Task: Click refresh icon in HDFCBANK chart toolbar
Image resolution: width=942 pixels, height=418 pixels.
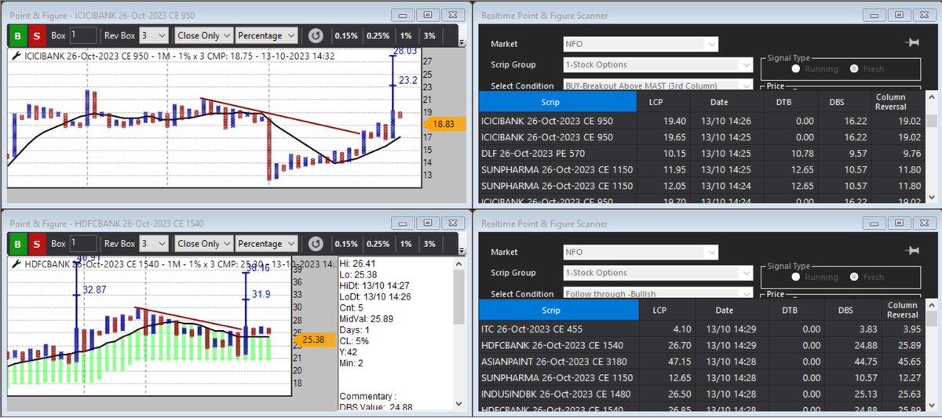Action: pyautogui.click(x=315, y=244)
